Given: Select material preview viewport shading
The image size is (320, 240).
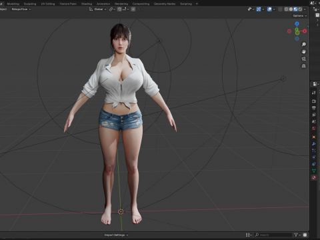Looking at the screenshot, I should click(x=295, y=9).
